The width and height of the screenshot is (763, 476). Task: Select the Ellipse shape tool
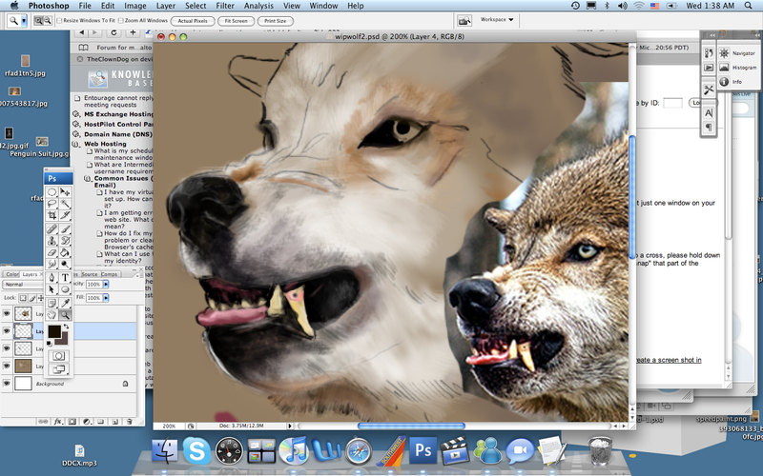(x=65, y=289)
